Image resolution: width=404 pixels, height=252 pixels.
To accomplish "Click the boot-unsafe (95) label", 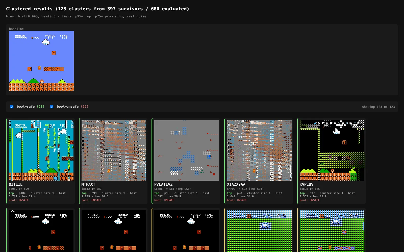I will click(72, 107).
